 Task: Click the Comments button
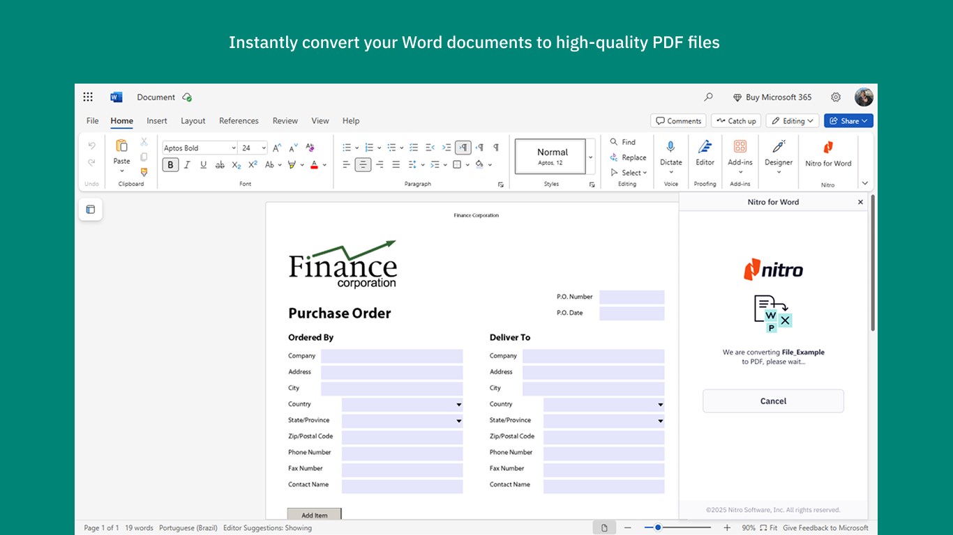click(x=679, y=121)
